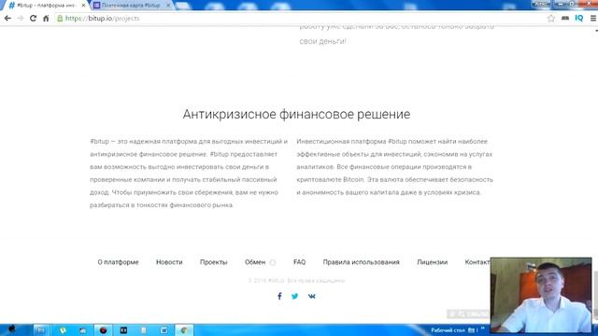This screenshot has height=336, width=598.
Task: Open the file explorer taskbar icon
Action: 83,330
